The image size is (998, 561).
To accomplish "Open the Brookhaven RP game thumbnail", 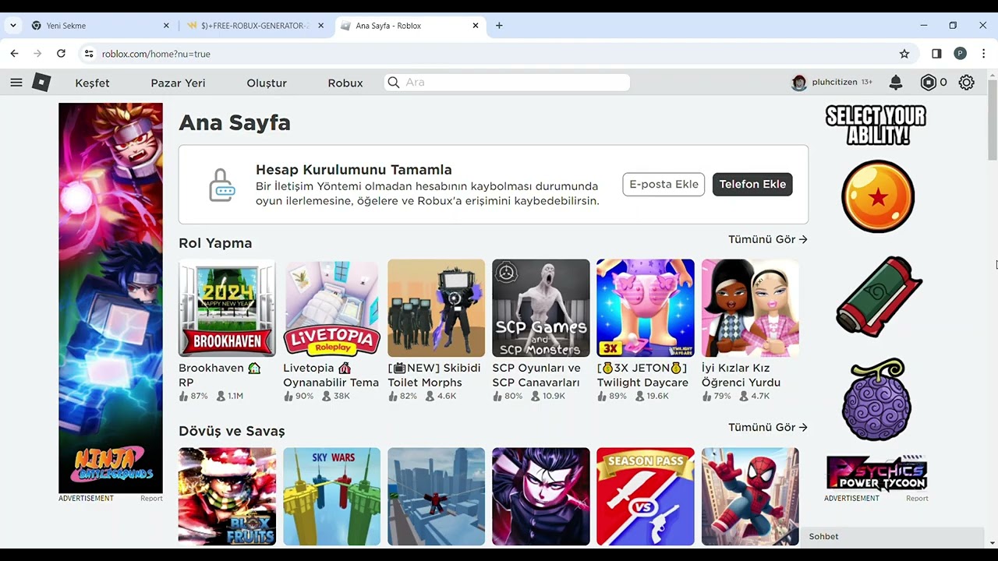I will click(227, 308).
